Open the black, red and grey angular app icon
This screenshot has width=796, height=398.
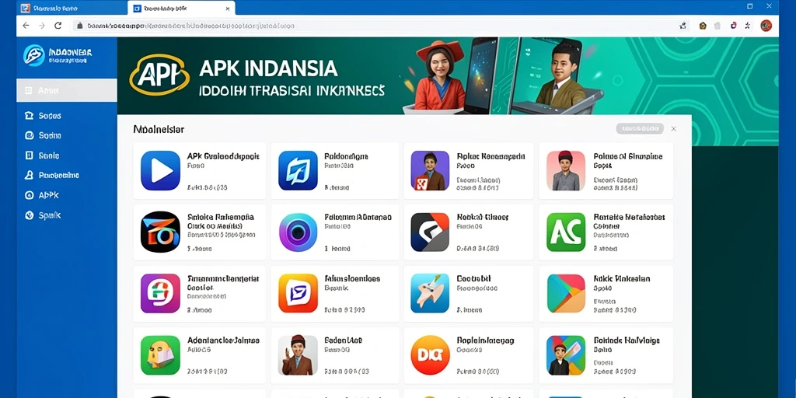click(x=430, y=232)
